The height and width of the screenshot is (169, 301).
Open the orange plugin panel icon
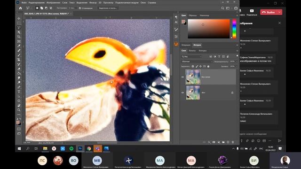[x=176, y=44]
